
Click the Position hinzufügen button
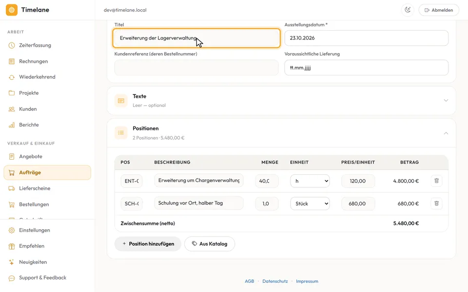pos(148,244)
